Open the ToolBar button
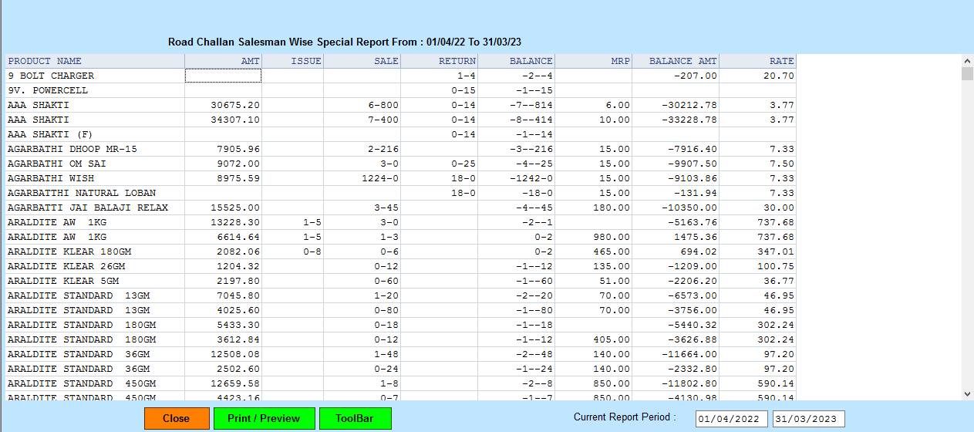 355,418
